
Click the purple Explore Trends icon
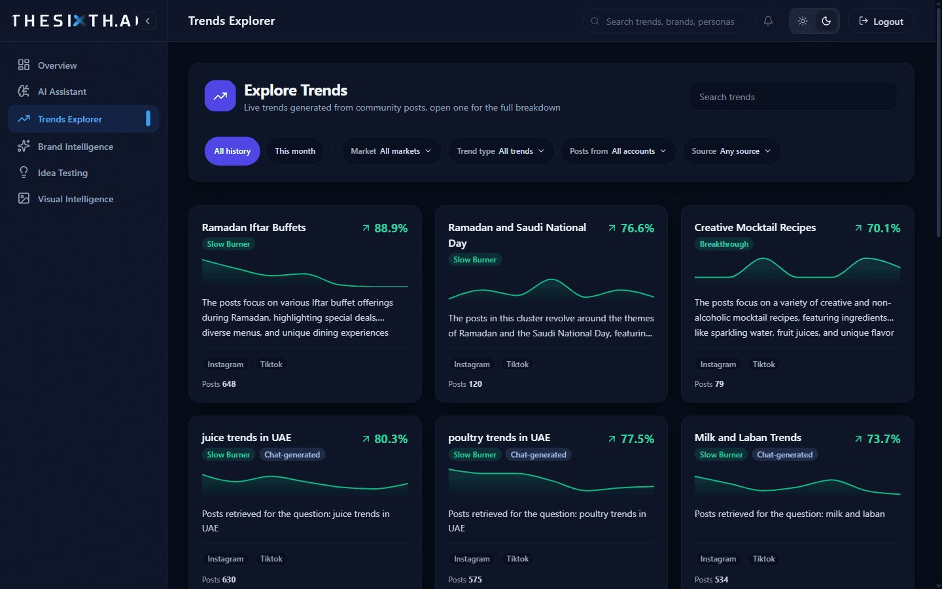220,96
